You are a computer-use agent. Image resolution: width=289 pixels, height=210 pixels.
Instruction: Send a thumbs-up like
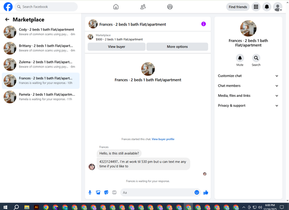206,192
